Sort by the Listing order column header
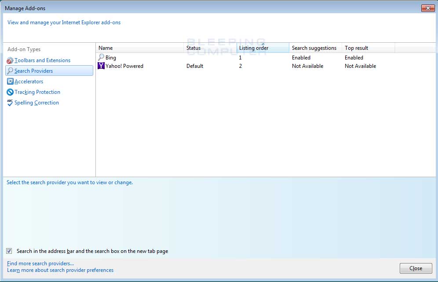 pyautogui.click(x=263, y=48)
